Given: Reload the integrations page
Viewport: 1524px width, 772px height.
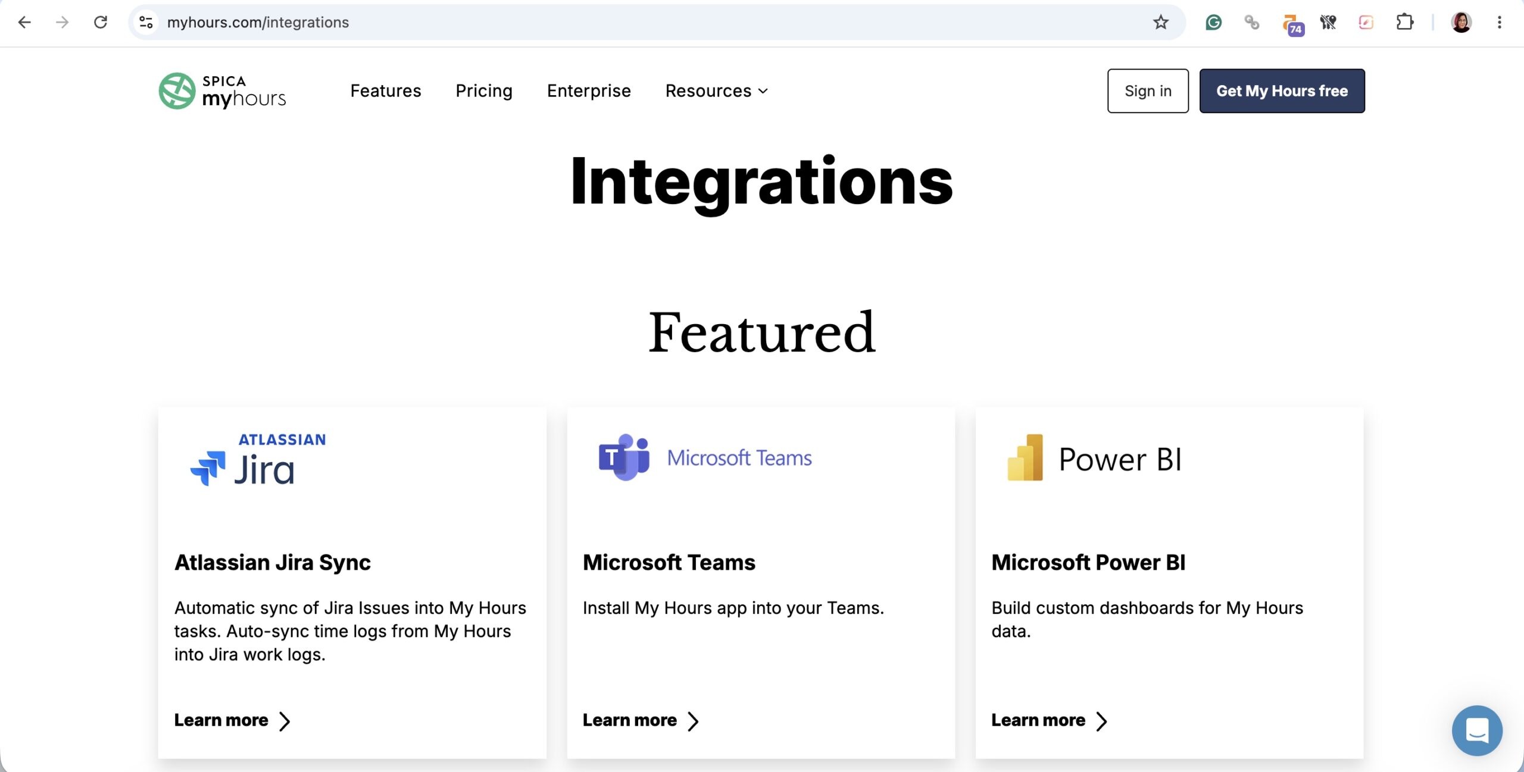Looking at the screenshot, I should pyautogui.click(x=101, y=23).
